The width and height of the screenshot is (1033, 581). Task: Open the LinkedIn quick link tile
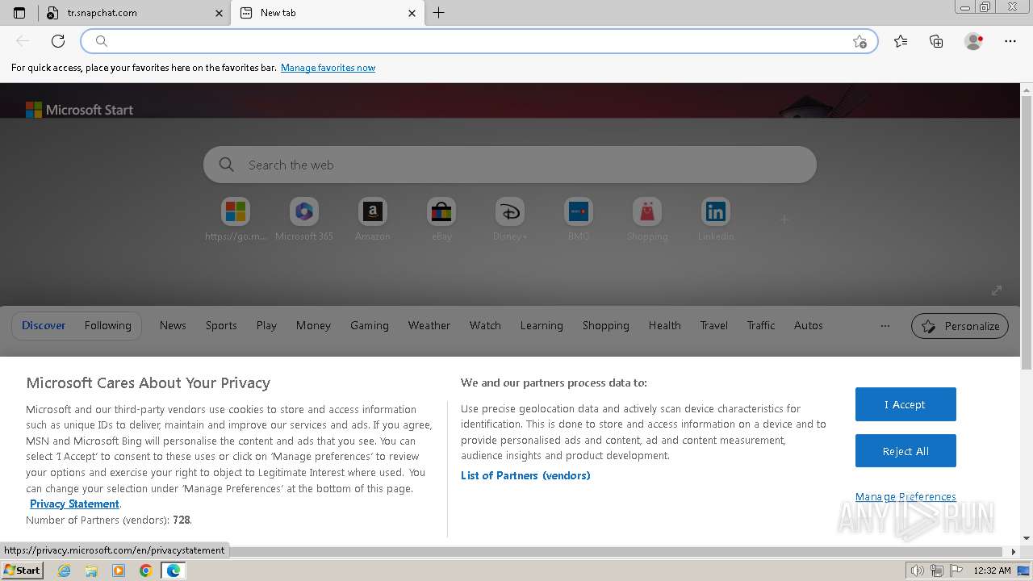click(716, 219)
